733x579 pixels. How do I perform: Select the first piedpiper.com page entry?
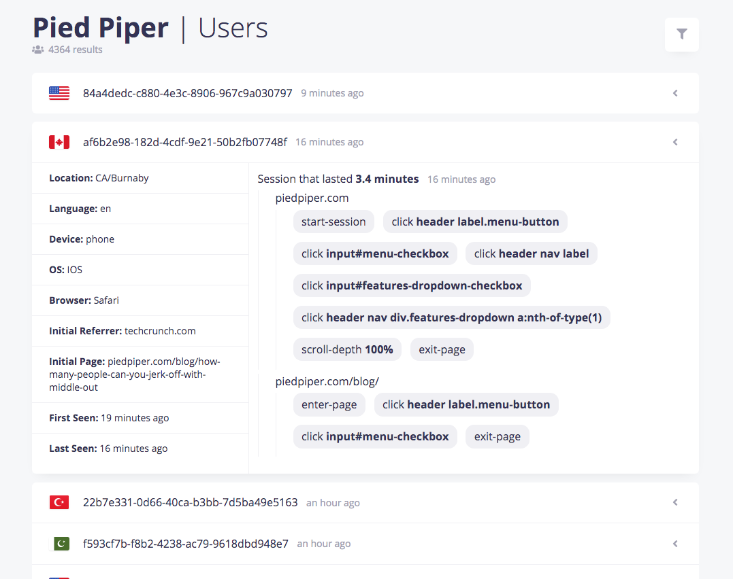pyautogui.click(x=312, y=198)
